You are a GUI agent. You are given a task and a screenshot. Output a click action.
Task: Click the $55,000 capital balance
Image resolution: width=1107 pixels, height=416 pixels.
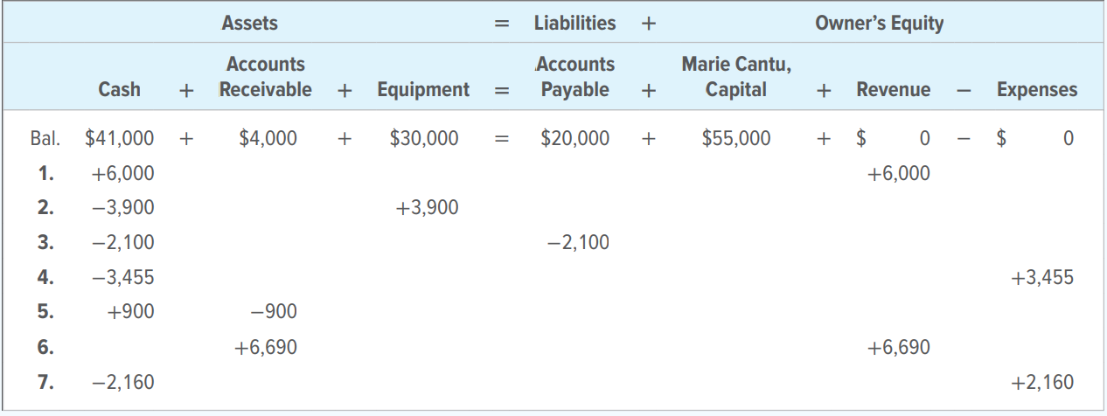736,138
